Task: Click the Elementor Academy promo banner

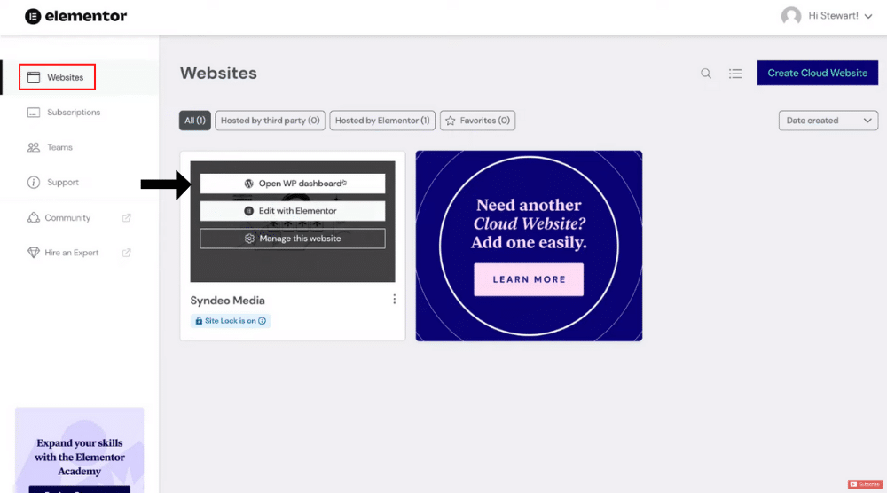Action: pos(79,450)
